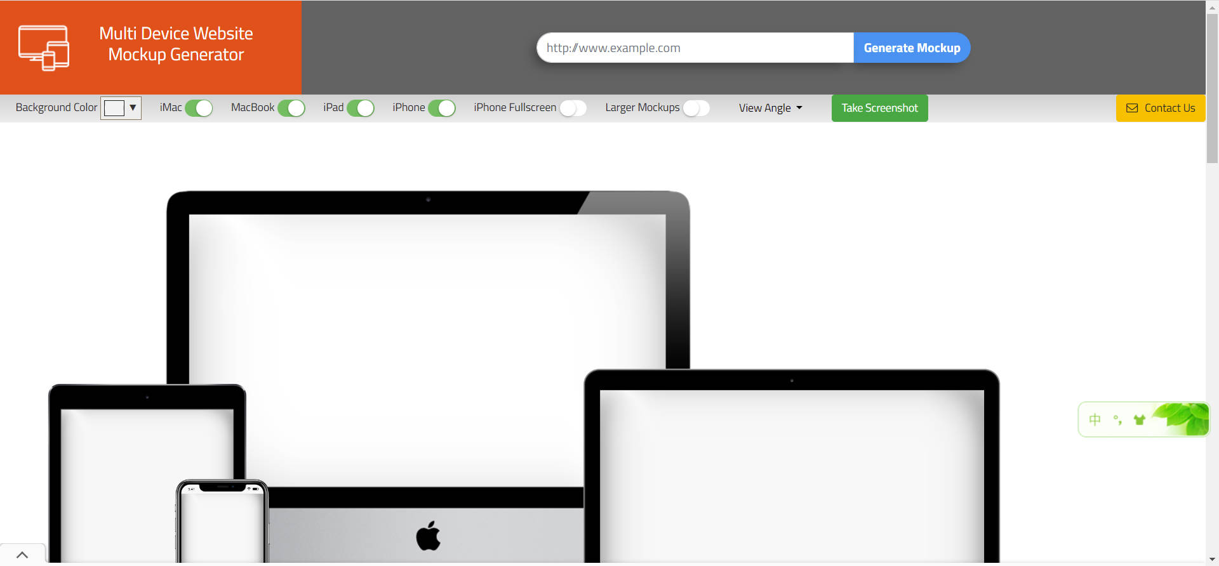Hide the iPhone mockup via its toggle

point(442,108)
